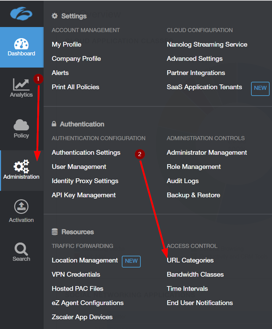Screen dimensions: 272x329
Task: Open SaaS Application Tenants
Action: (204, 87)
